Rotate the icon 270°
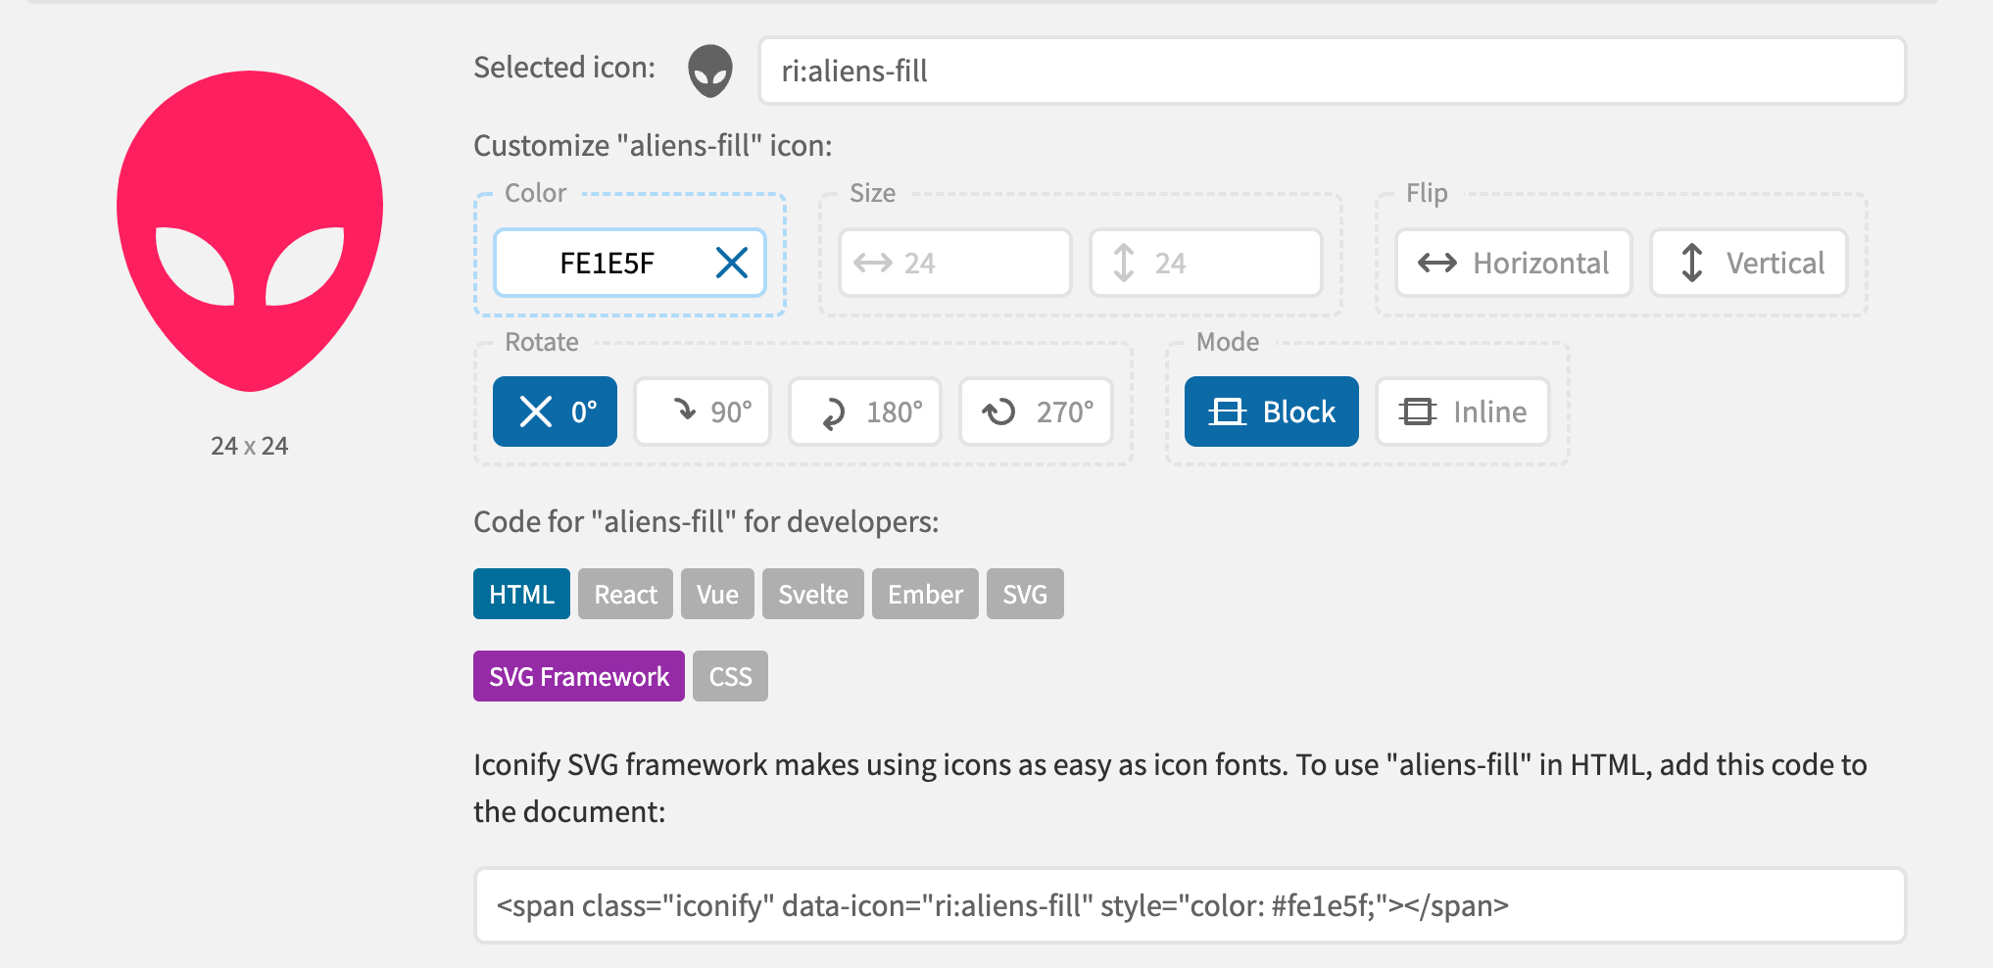 pos(1037,411)
